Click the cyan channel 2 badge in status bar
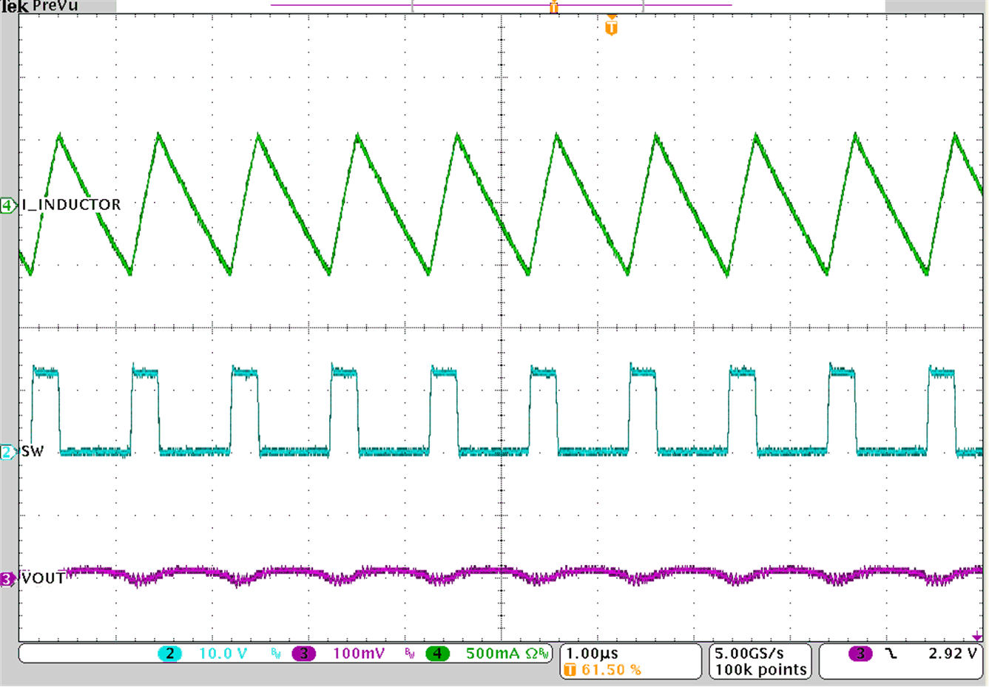 tap(169, 654)
